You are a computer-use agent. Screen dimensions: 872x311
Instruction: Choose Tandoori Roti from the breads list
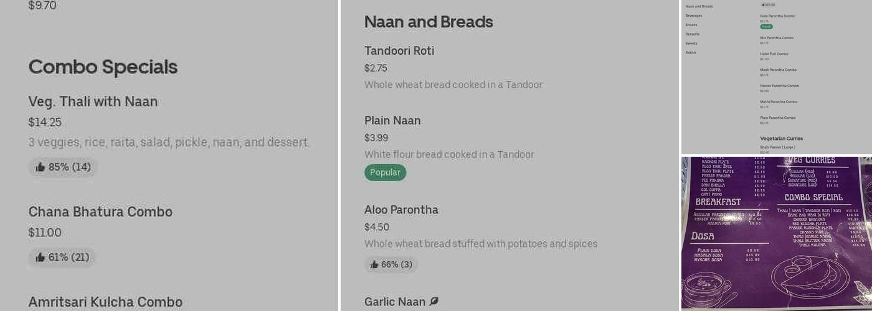point(399,51)
